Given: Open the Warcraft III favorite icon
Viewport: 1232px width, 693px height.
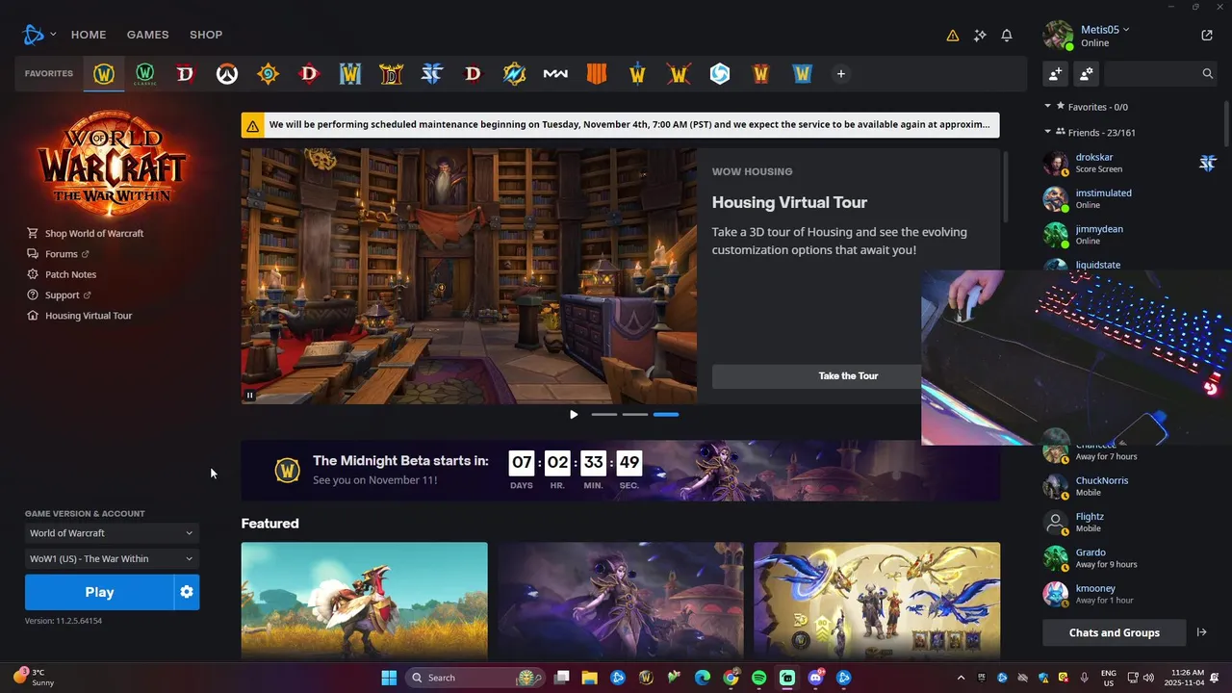Looking at the screenshot, I should (x=350, y=74).
